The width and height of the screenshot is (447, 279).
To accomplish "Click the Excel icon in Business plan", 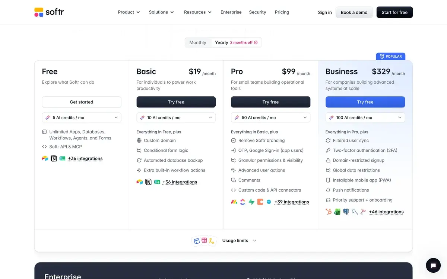I will click(337, 212).
